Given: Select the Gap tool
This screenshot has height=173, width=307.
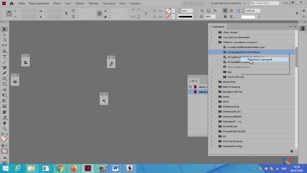Looking at the screenshot, I should point(4,45).
